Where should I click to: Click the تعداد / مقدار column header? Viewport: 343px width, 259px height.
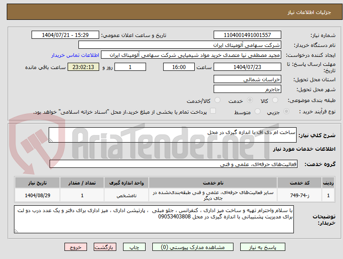pyautogui.click(x=82, y=183)
